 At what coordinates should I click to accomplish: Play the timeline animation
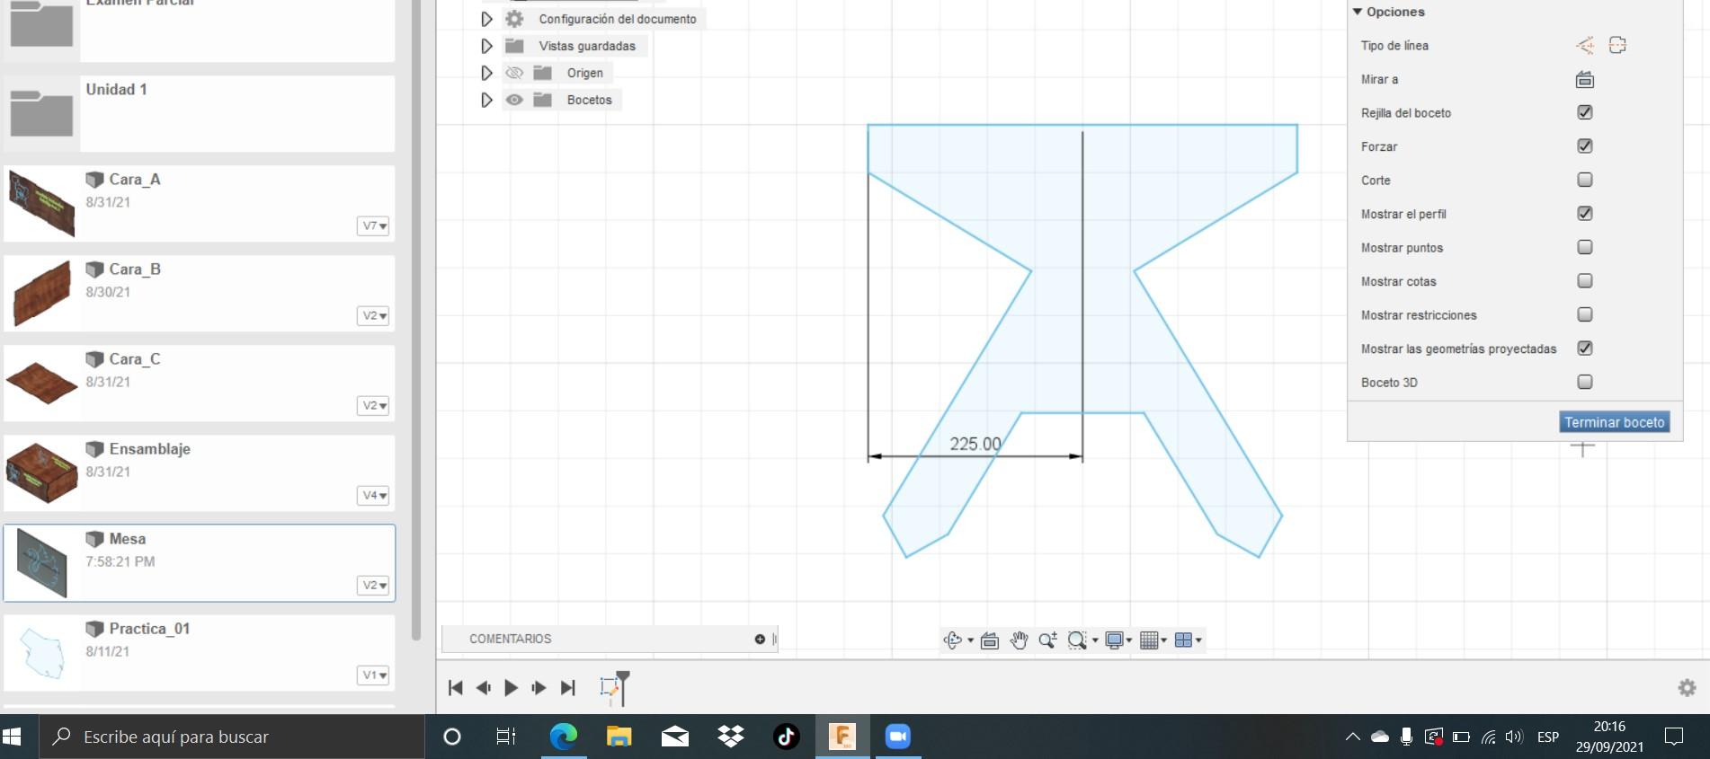tap(511, 688)
